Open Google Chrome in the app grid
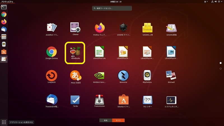224x126 pixels. tap(52, 53)
